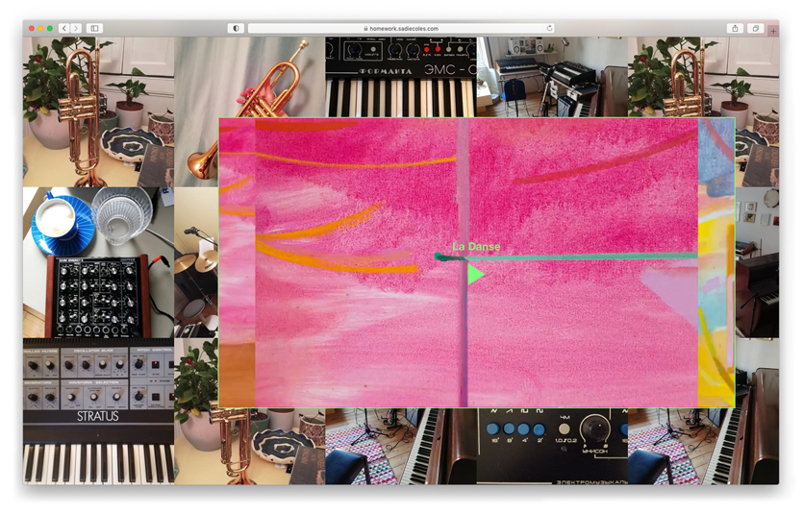803x514 pixels.
Task: Open the Share menu icon
Action: (x=735, y=29)
